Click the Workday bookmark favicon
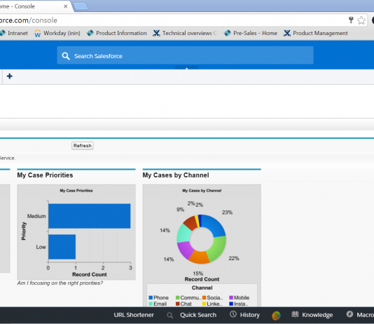Image resolution: width=374 pixels, height=324 pixels. click(x=37, y=34)
